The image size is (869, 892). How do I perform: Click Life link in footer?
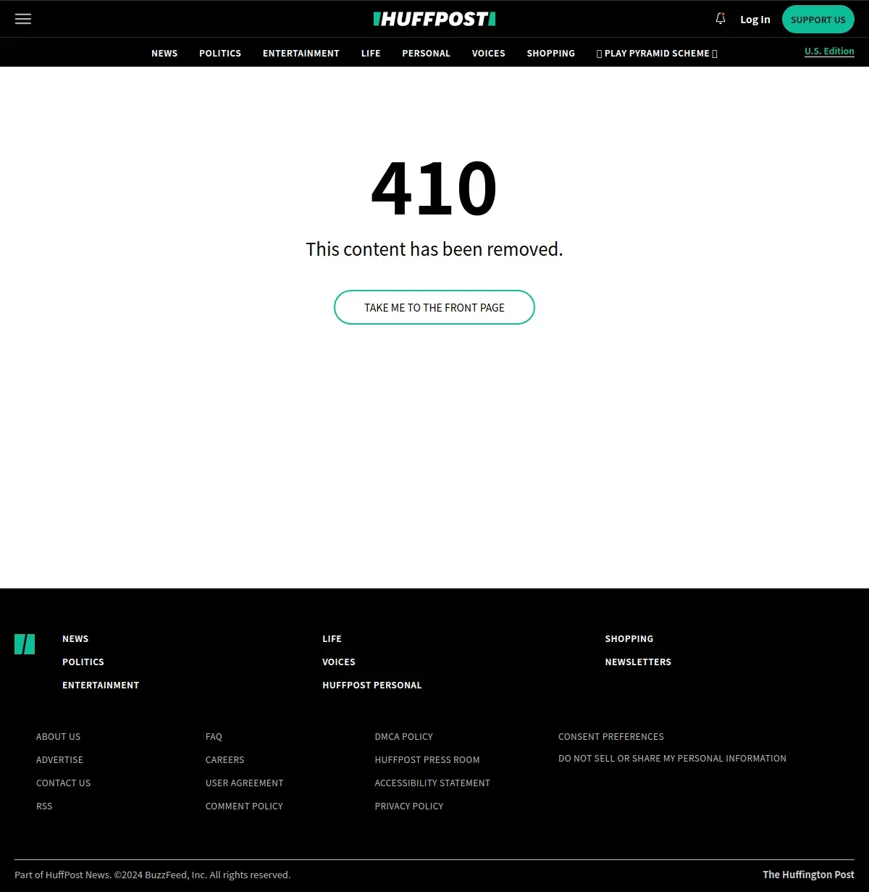click(332, 638)
